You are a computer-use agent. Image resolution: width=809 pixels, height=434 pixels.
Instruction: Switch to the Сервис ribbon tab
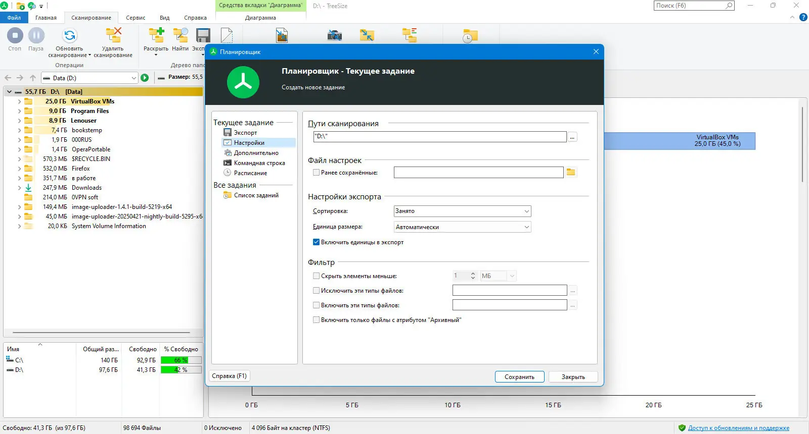coord(136,18)
